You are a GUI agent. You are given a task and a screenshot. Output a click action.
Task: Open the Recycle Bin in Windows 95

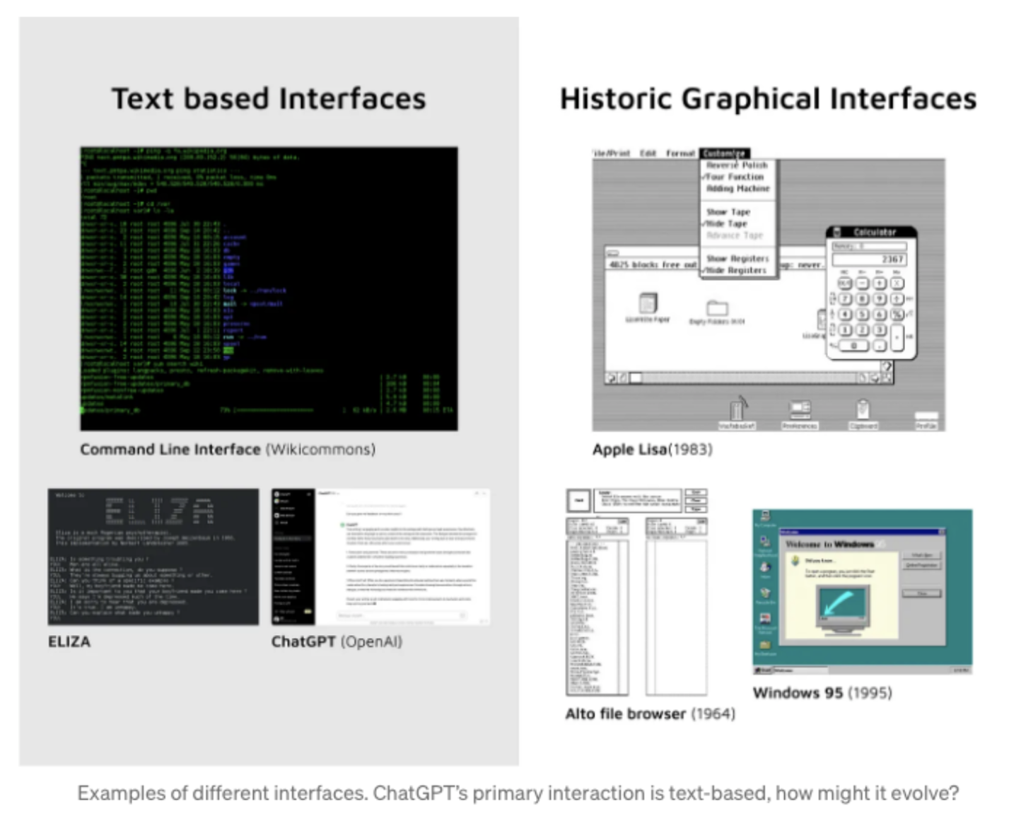pos(765,594)
